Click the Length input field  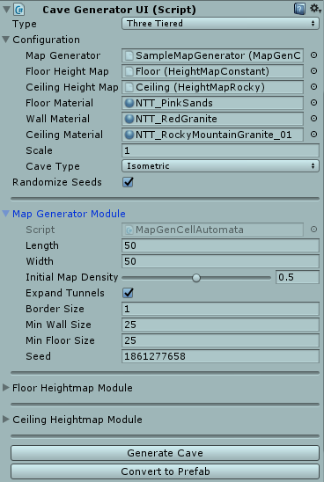click(x=220, y=245)
